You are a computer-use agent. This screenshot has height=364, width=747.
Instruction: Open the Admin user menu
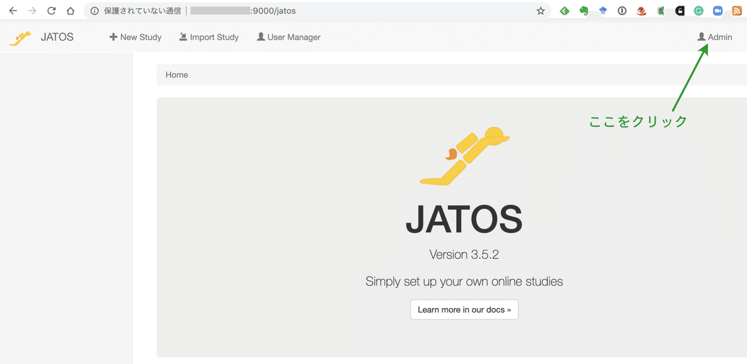tap(715, 37)
